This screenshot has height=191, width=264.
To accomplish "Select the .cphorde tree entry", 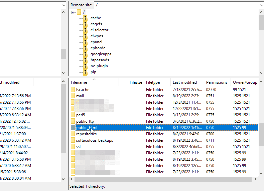I will click(x=97, y=48).
